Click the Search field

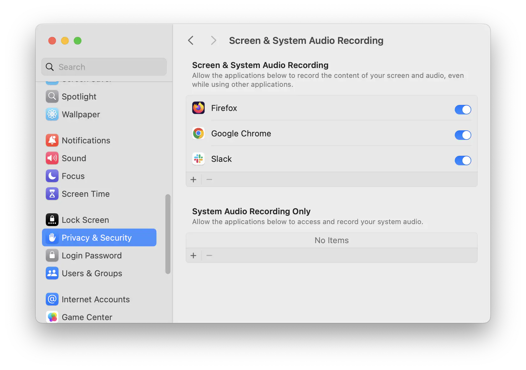coord(104,67)
